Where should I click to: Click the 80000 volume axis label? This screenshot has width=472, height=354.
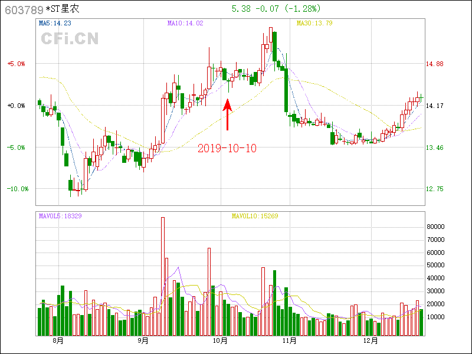coord(435,227)
